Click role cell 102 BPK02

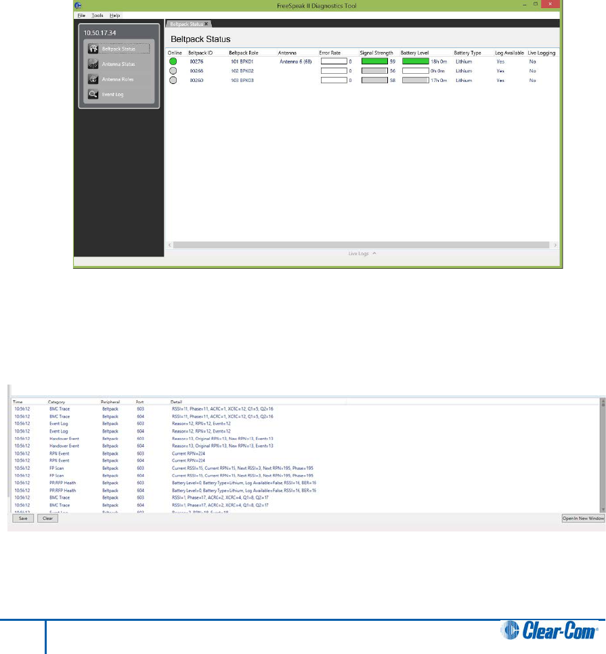(x=242, y=71)
